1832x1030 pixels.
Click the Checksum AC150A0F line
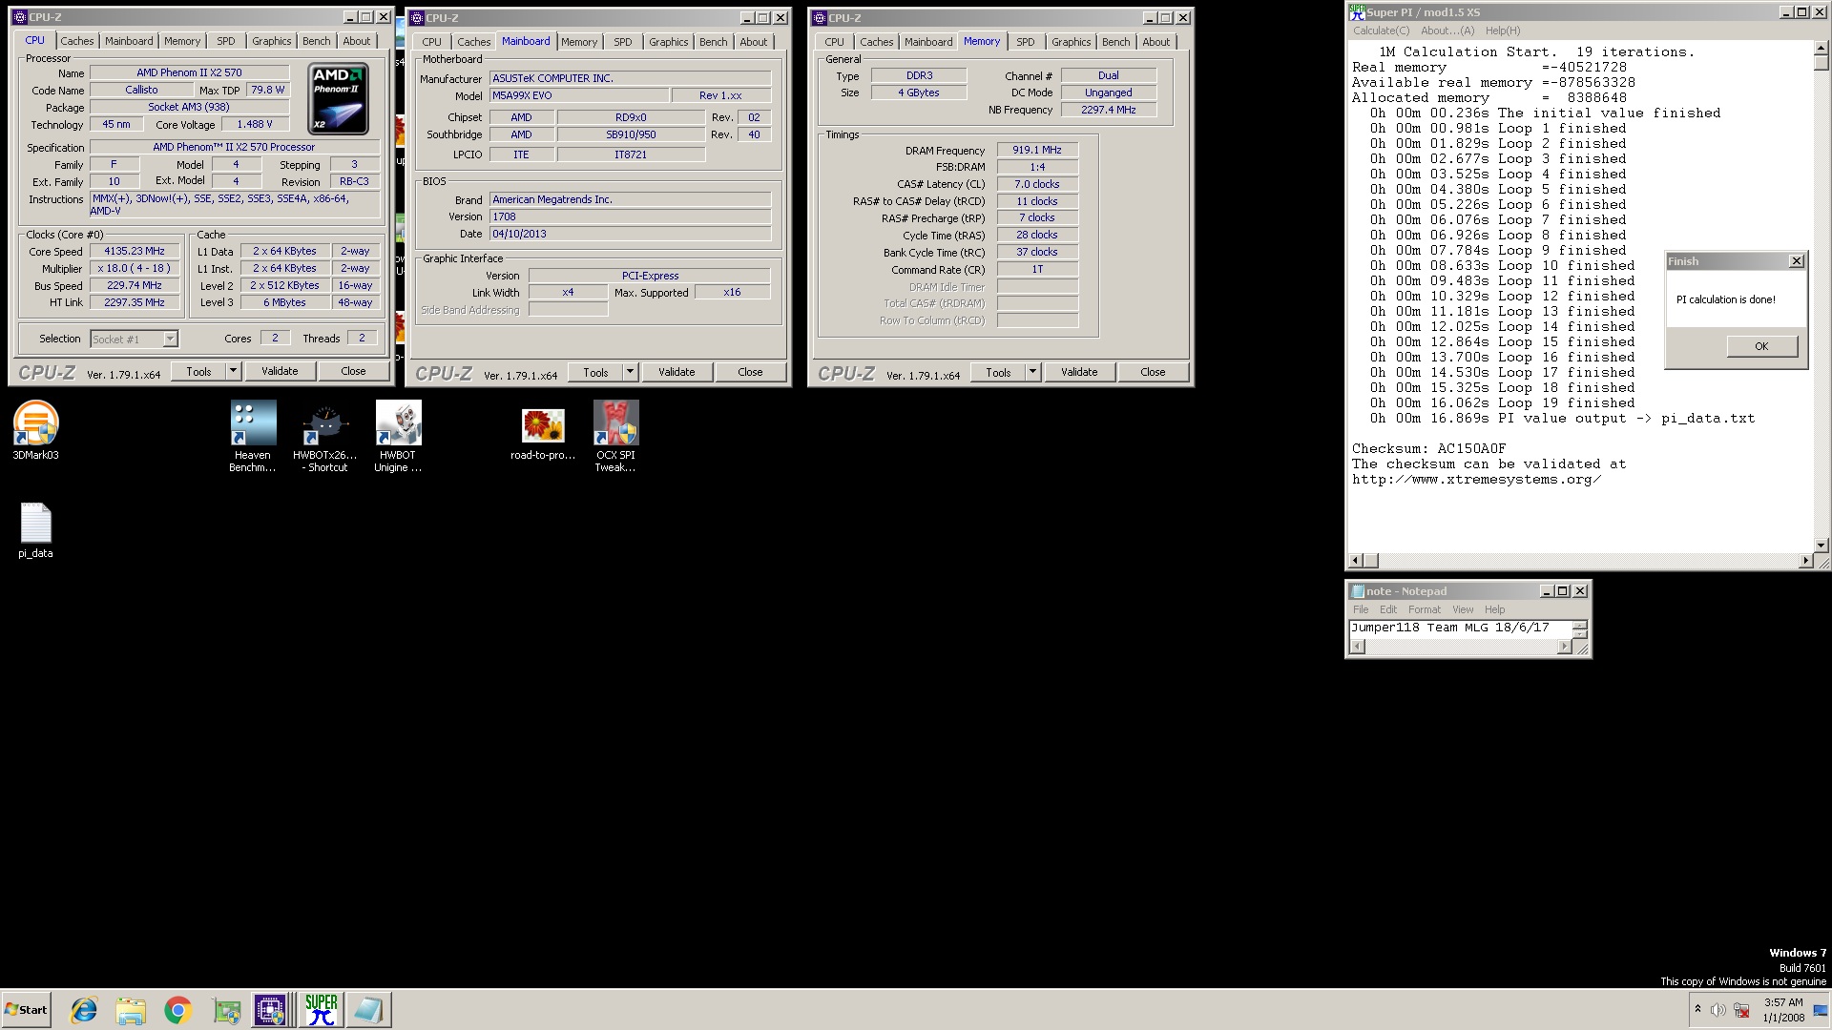pos(1428,448)
